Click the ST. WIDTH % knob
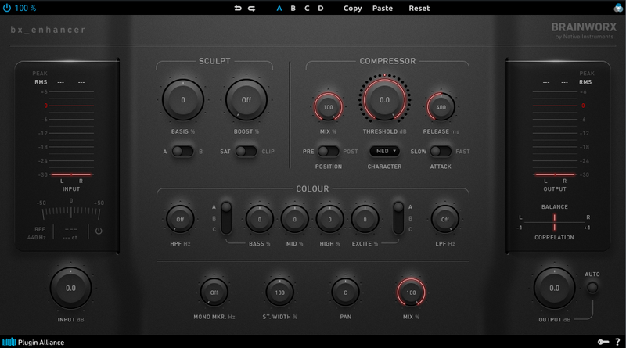The height and width of the screenshot is (348, 626). click(x=279, y=292)
